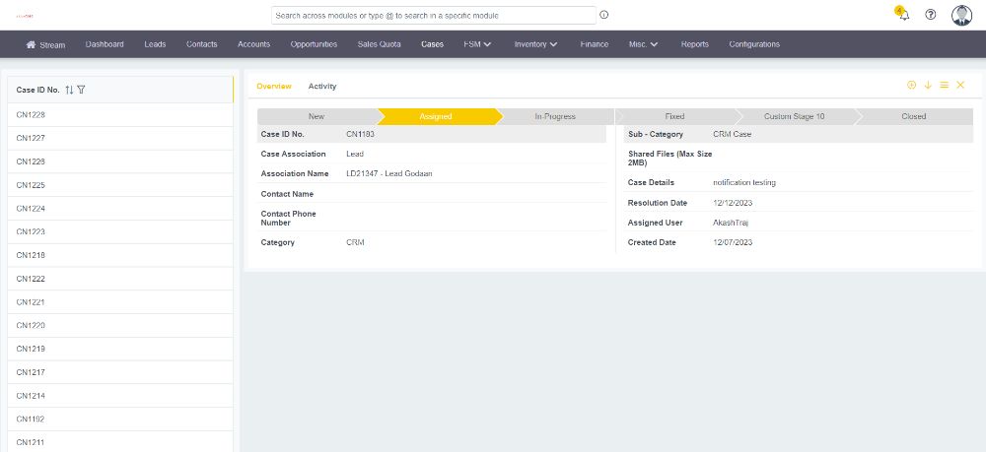Go to the Reports menu
Viewport: 986px width, 452px height.
[694, 44]
